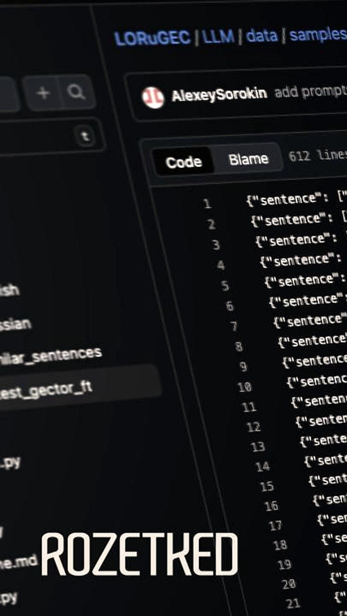Switch to the Code tab
This screenshot has width=347, height=616.
coord(184,162)
